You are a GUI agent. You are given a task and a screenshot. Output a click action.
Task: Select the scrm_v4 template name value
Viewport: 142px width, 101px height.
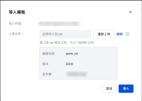coord(72,54)
